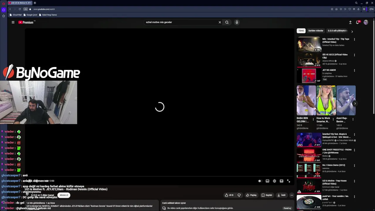Screen dimensions: 375x211
Task: Open the Create upload icon
Action: pos(350,22)
